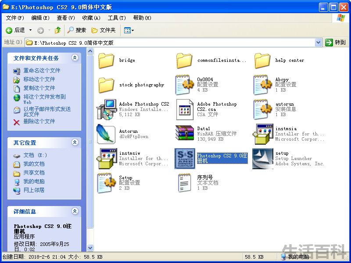The height and width of the screenshot is (263, 351).
Task: Click 将这个文件发布到 Web link
Action: [x=45, y=100]
